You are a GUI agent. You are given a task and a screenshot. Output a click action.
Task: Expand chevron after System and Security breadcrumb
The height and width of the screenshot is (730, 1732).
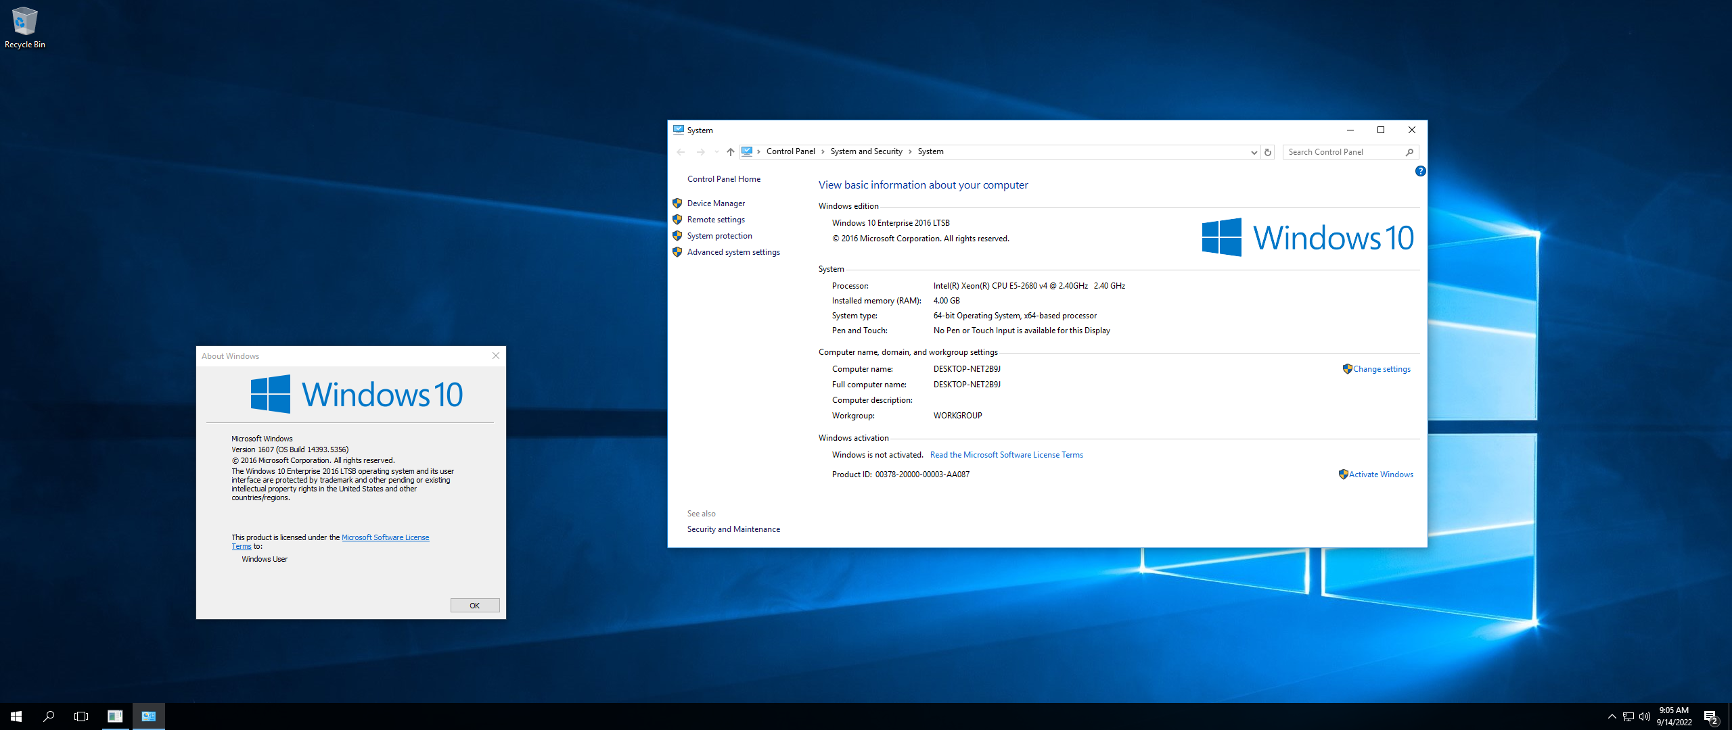point(910,151)
